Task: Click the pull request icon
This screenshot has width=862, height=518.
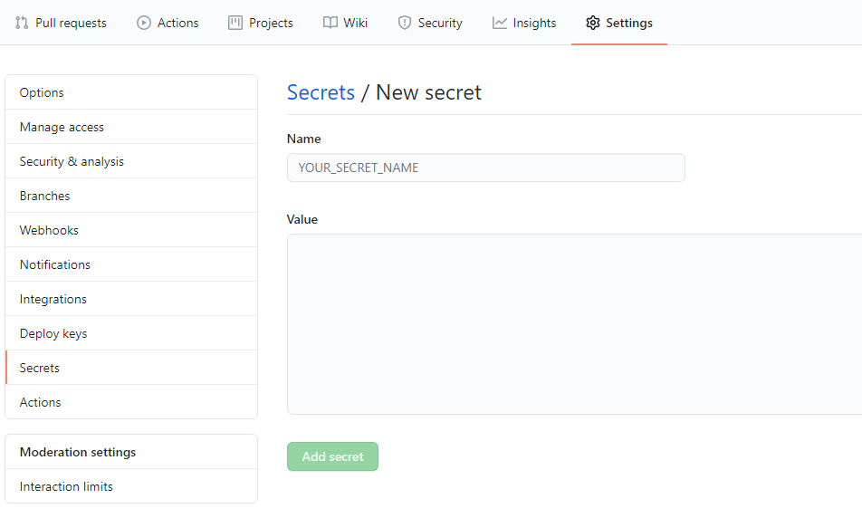Action: point(22,23)
